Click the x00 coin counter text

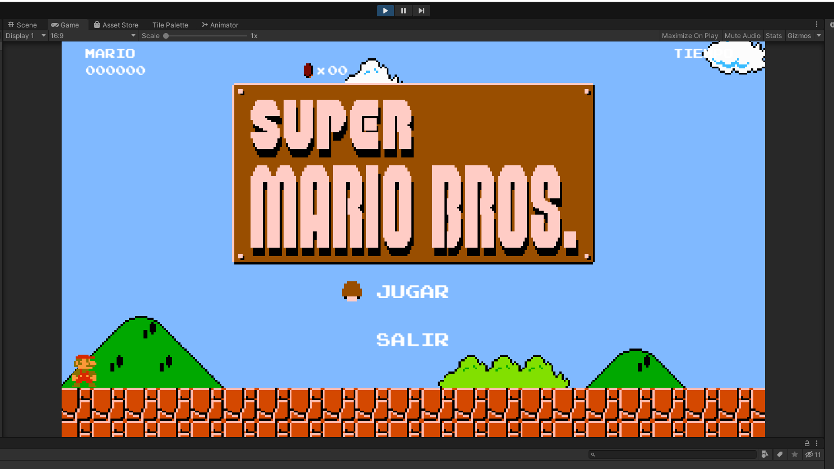[332, 71]
